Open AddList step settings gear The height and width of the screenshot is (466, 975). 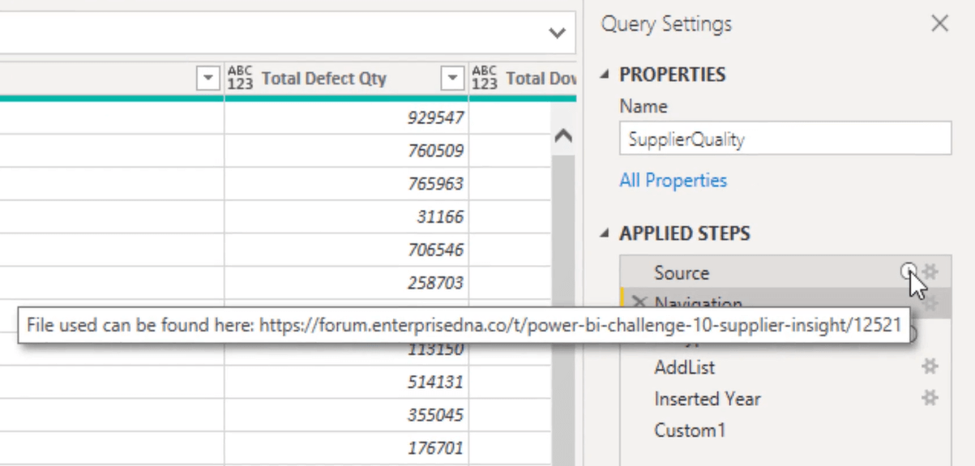pyautogui.click(x=930, y=367)
